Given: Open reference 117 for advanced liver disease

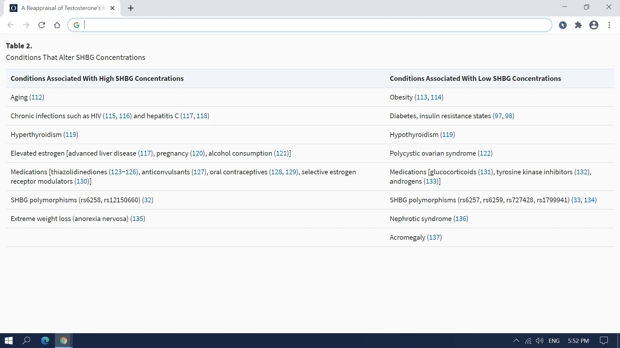Looking at the screenshot, I should (146, 153).
